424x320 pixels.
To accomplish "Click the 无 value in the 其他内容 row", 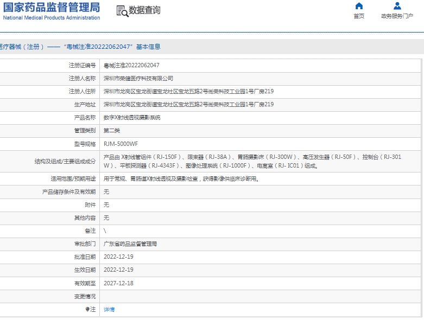I will (x=106, y=218).
